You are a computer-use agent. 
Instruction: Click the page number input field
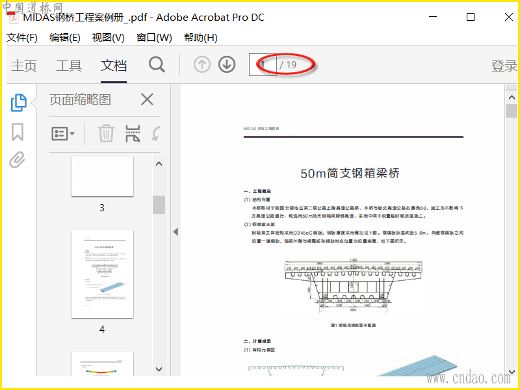[263, 64]
